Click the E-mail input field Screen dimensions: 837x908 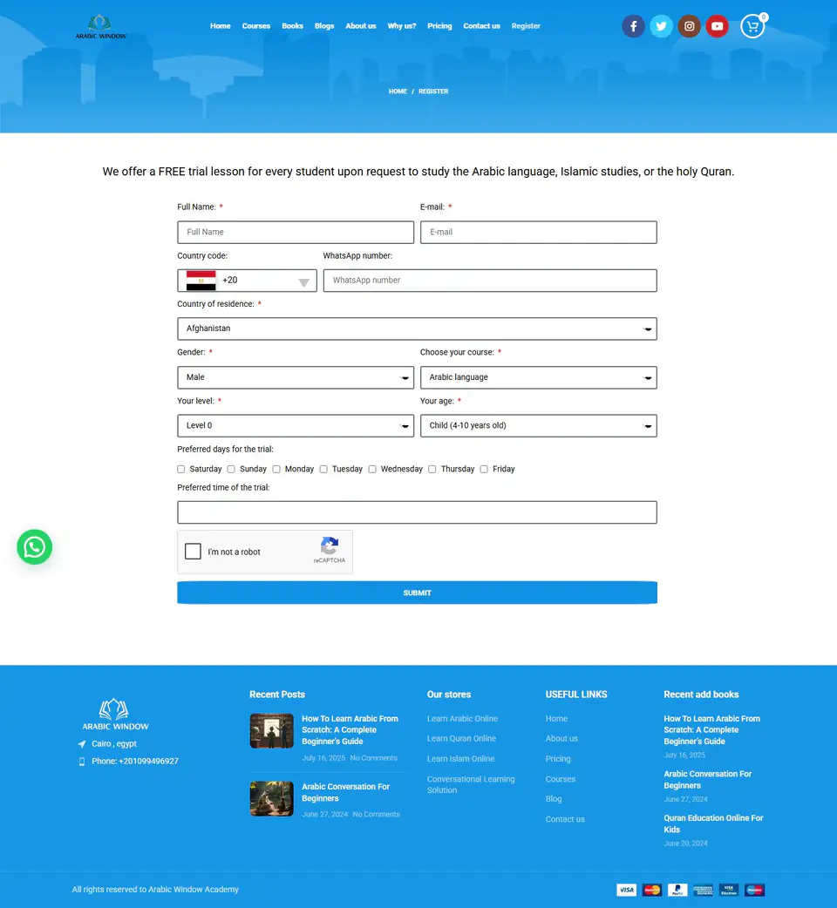(x=539, y=232)
